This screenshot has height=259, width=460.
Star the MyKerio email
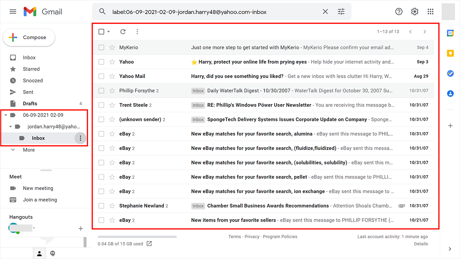(112, 47)
